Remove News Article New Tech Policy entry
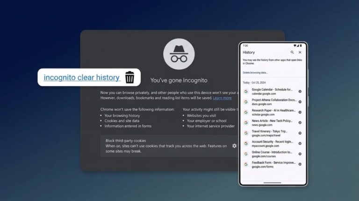The height and width of the screenshot is (201, 359). pyautogui.click(x=300, y=123)
